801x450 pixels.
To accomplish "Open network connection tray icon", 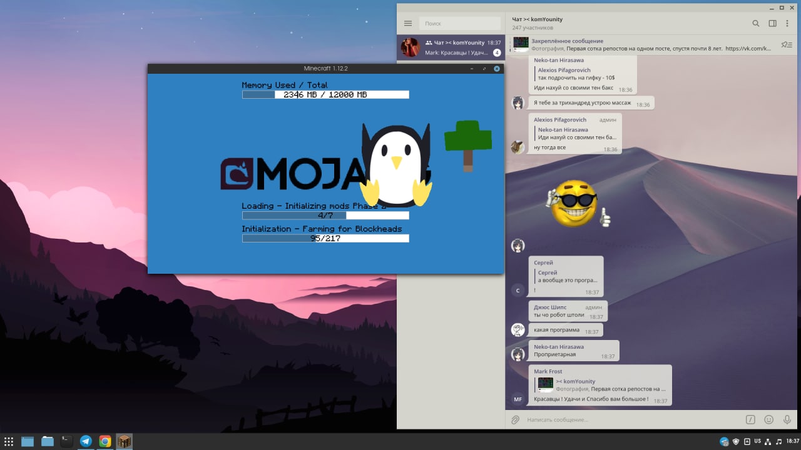I will (x=768, y=441).
